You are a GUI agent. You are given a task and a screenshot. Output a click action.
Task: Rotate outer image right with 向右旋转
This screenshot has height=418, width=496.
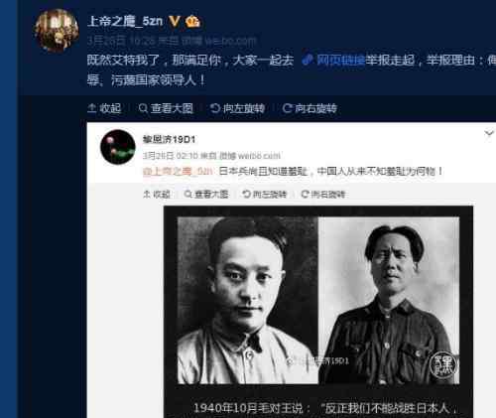coord(310,108)
